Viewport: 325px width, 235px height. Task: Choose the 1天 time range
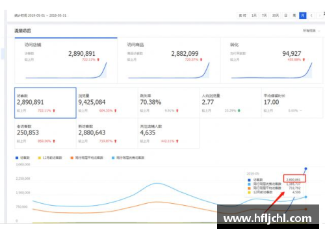click(x=254, y=16)
